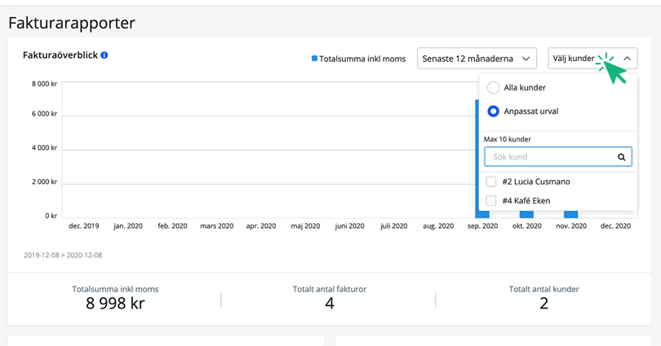The height and width of the screenshot is (346, 661).
Task: Click the Totalt antal kunder value
Action: pyautogui.click(x=543, y=304)
